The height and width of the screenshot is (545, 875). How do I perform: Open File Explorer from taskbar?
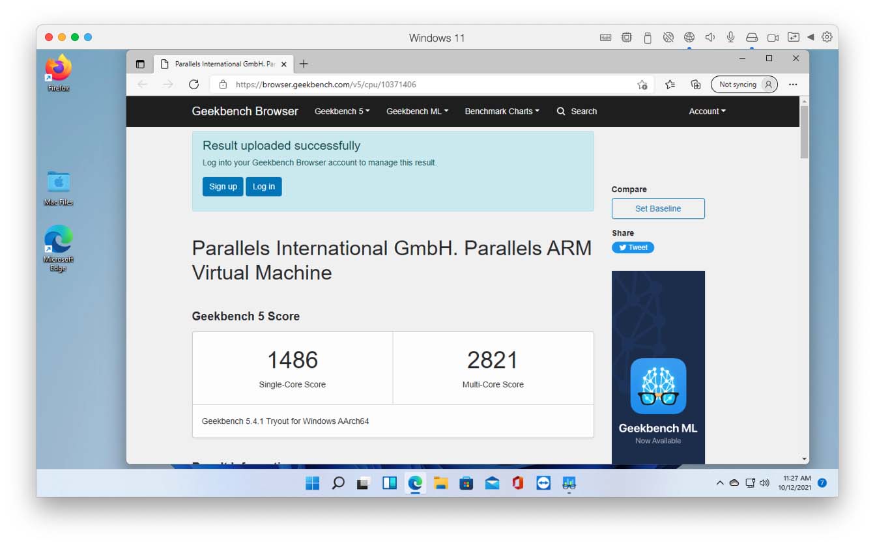[x=441, y=483]
